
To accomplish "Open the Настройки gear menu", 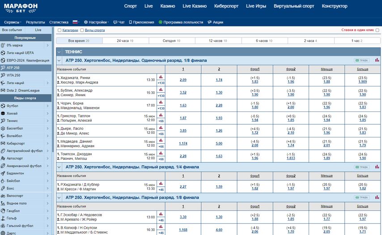I will (96, 22).
